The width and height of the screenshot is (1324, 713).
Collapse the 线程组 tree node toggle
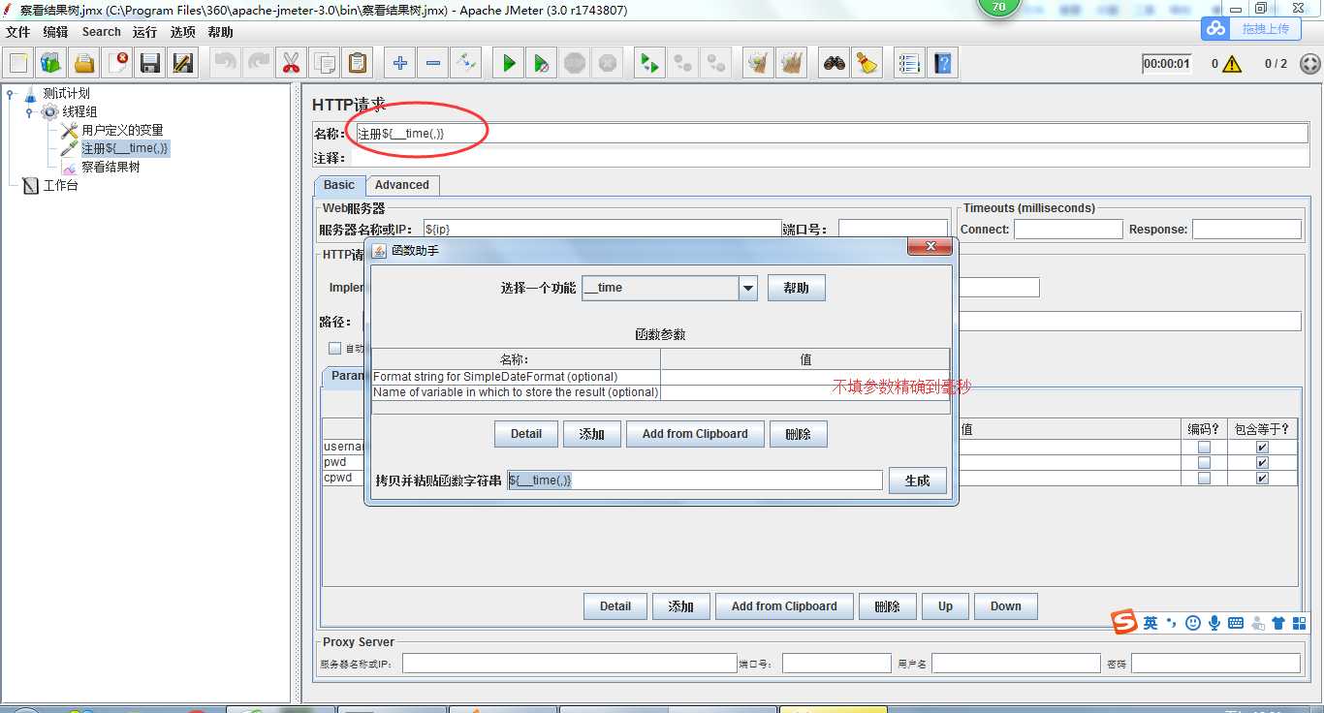[x=29, y=112]
